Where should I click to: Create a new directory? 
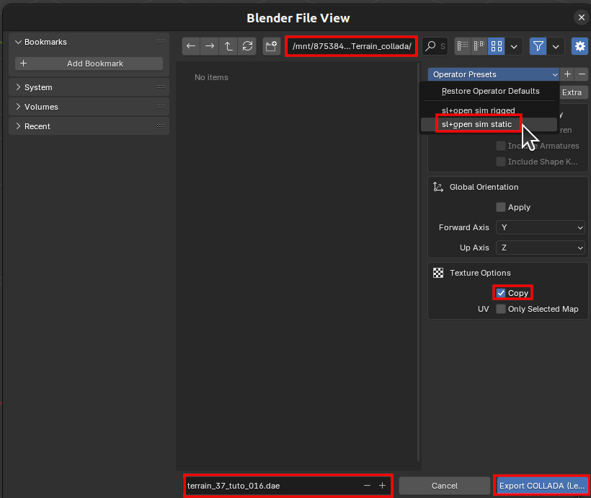(x=272, y=46)
